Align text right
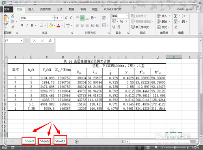This screenshot has height=150, width=203. (x=87, y=25)
